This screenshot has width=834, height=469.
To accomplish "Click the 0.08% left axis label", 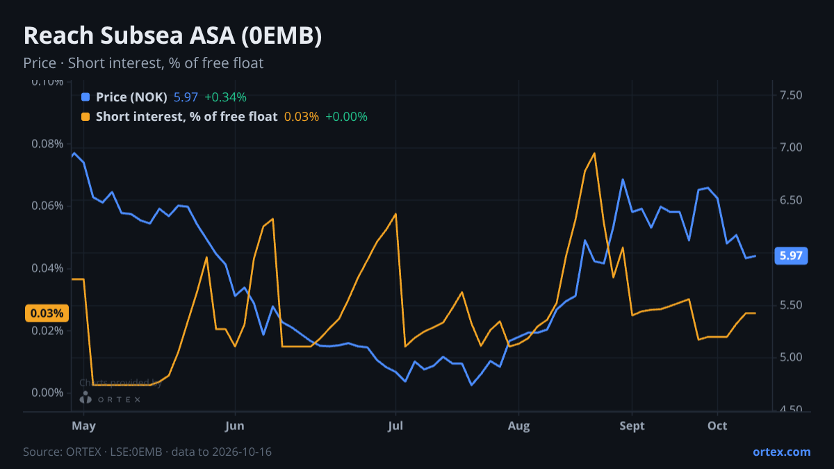I will tap(49, 144).
